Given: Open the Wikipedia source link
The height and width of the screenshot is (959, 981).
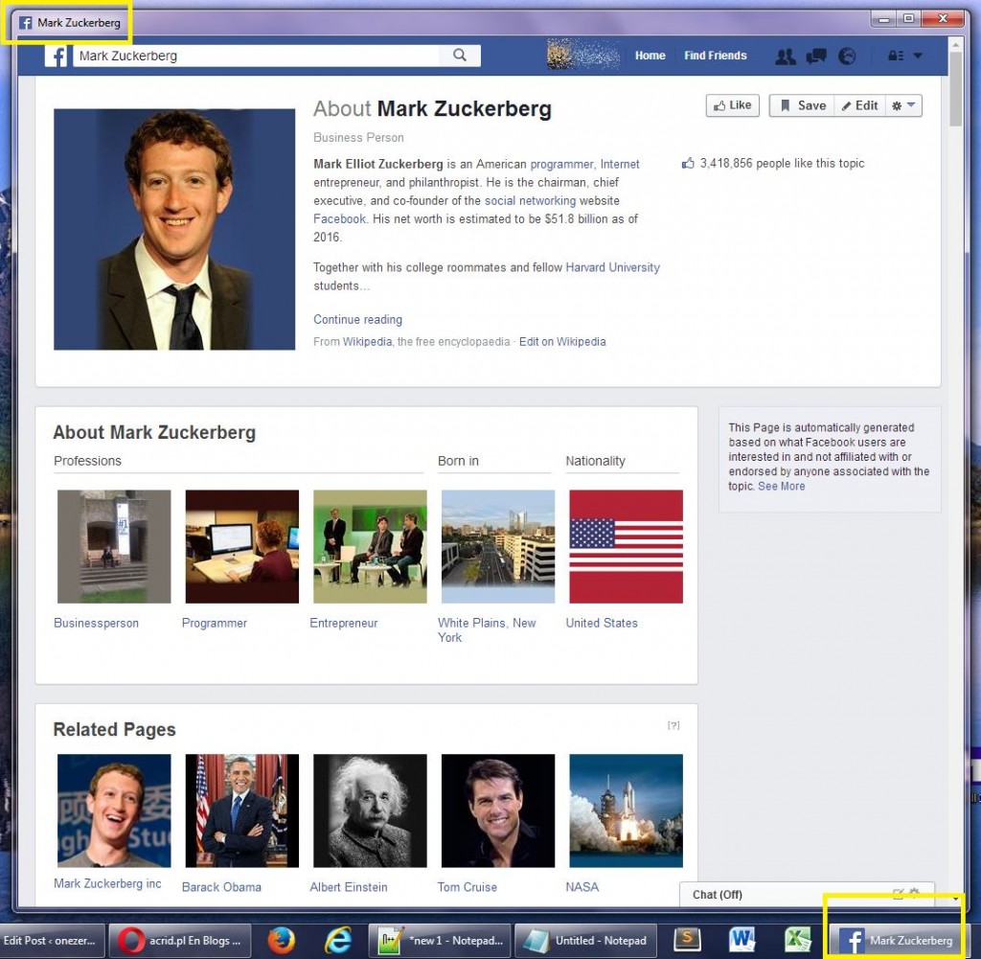Looking at the screenshot, I should point(367,342).
